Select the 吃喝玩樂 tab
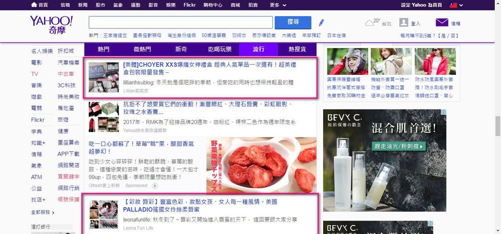The height and width of the screenshot is (234, 501). (220, 49)
